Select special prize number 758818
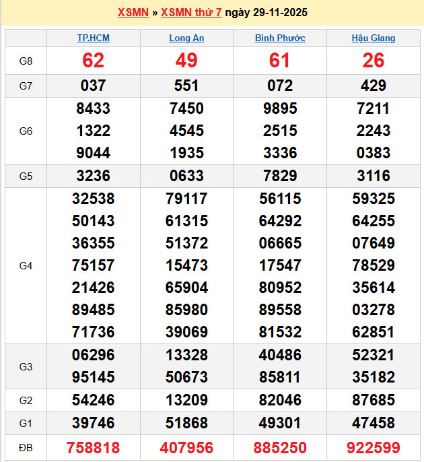424x462 pixels. [93, 447]
